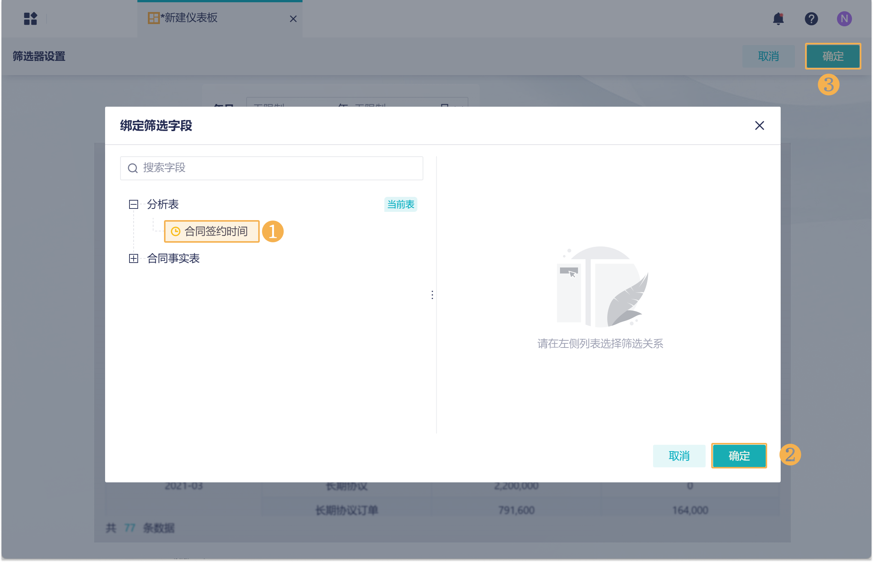Open the help question mark icon
The image size is (873, 562).
tap(811, 19)
